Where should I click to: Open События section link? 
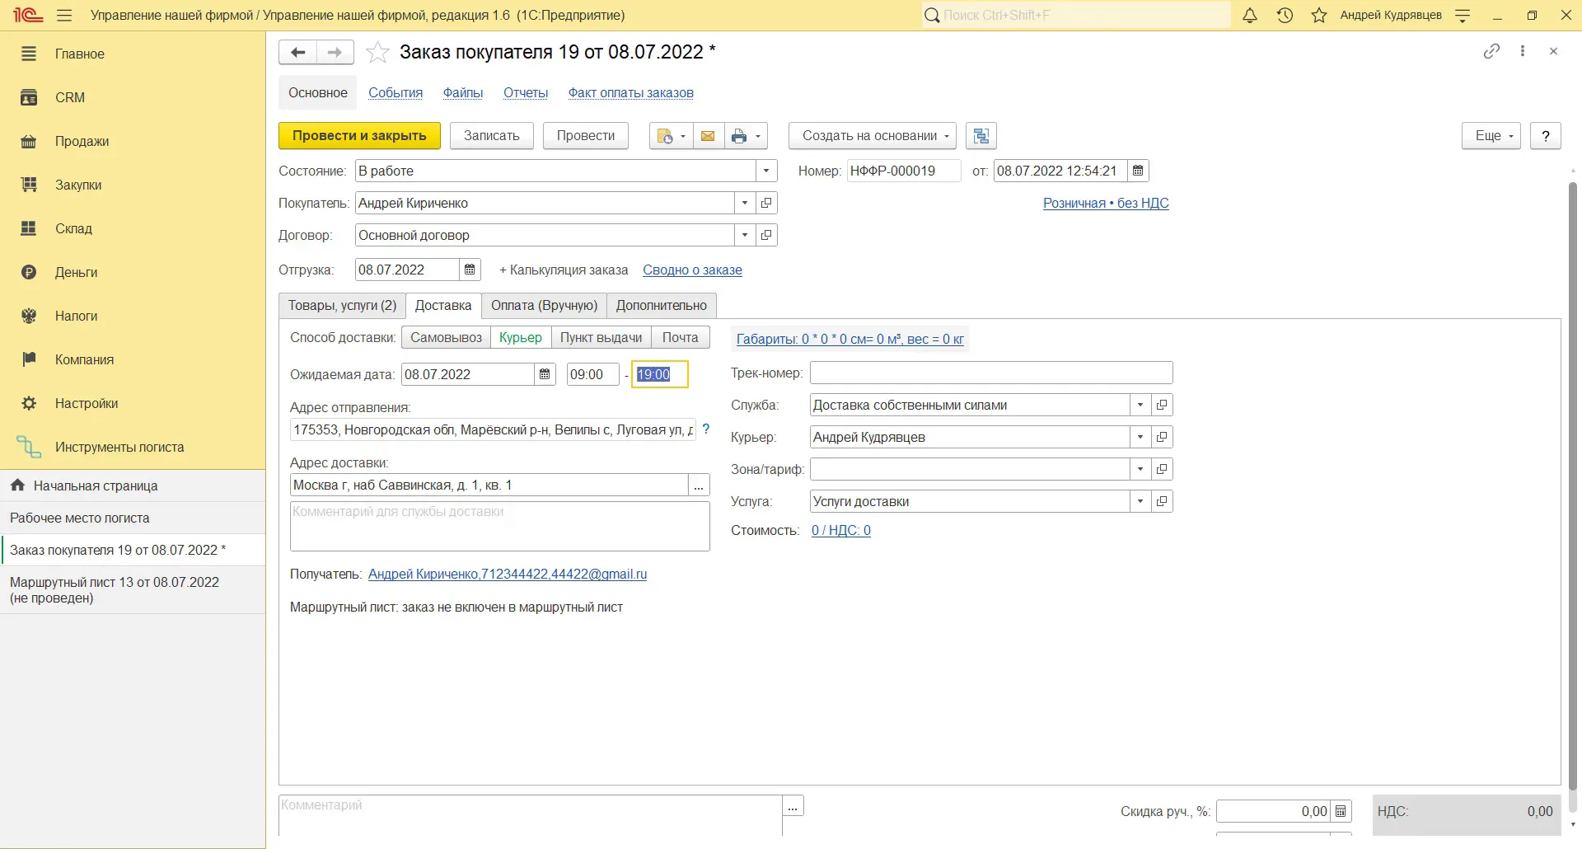395,92
